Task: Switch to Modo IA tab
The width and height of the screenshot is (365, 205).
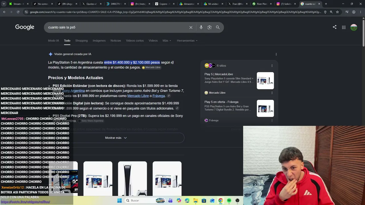Action: point(53,41)
